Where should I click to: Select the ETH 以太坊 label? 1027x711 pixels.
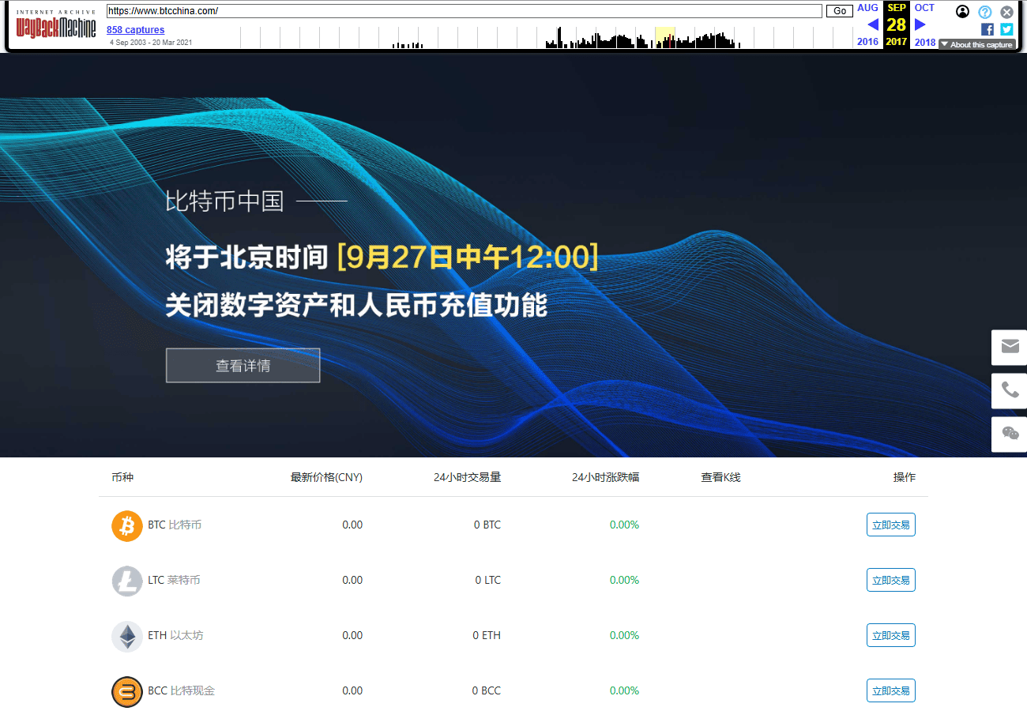click(175, 635)
